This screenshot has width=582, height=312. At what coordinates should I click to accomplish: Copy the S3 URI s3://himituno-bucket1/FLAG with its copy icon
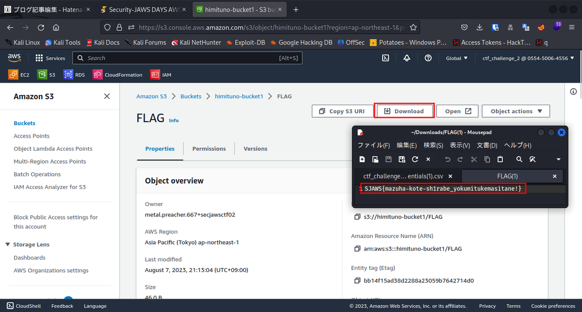[357, 217]
